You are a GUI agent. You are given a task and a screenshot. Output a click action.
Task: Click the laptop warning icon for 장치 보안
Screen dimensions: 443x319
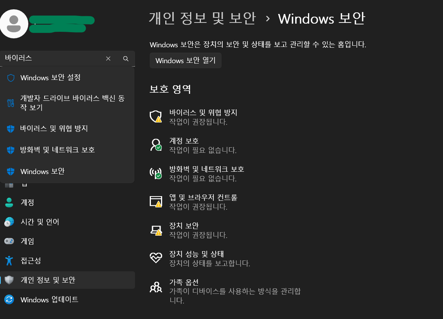pyautogui.click(x=156, y=230)
